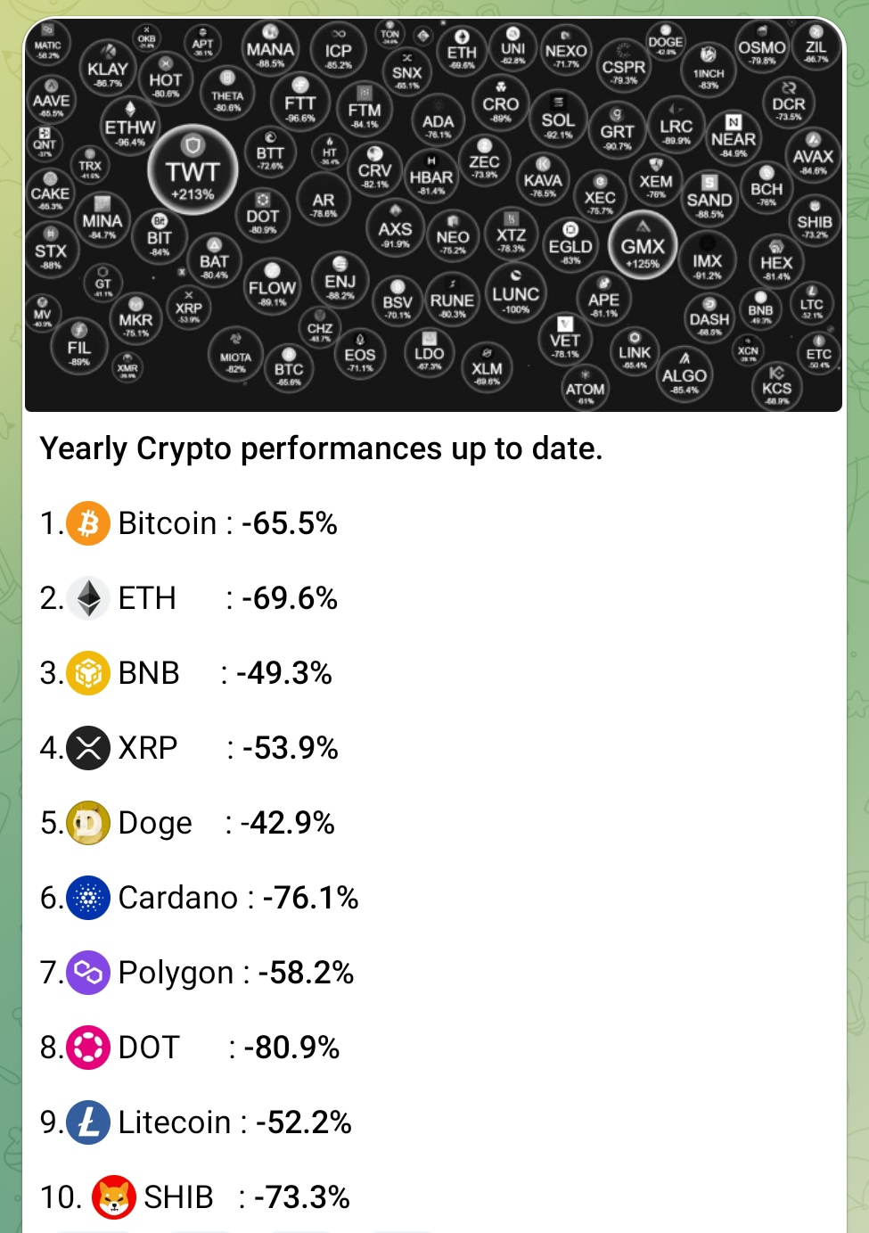Screen dimensions: 869x1233
Task: Click the Ethereum diamond icon
Action: click(88, 598)
